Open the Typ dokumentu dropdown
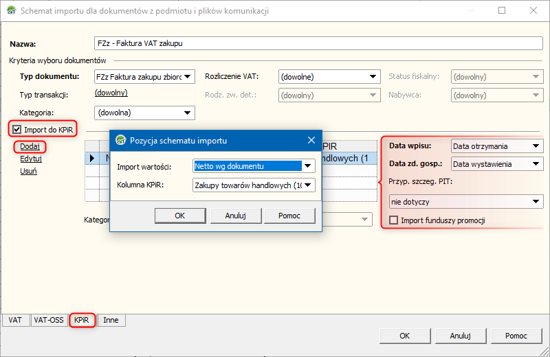 188,76
